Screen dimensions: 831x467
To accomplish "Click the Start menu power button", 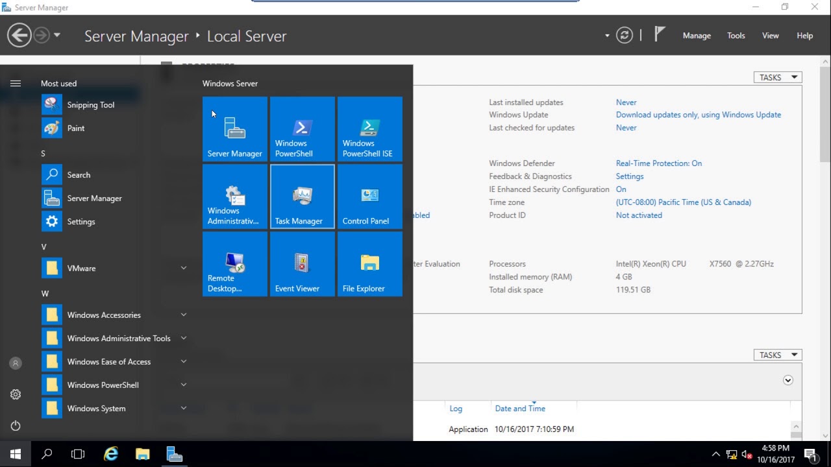I will pyautogui.click(x=16, y=425).
